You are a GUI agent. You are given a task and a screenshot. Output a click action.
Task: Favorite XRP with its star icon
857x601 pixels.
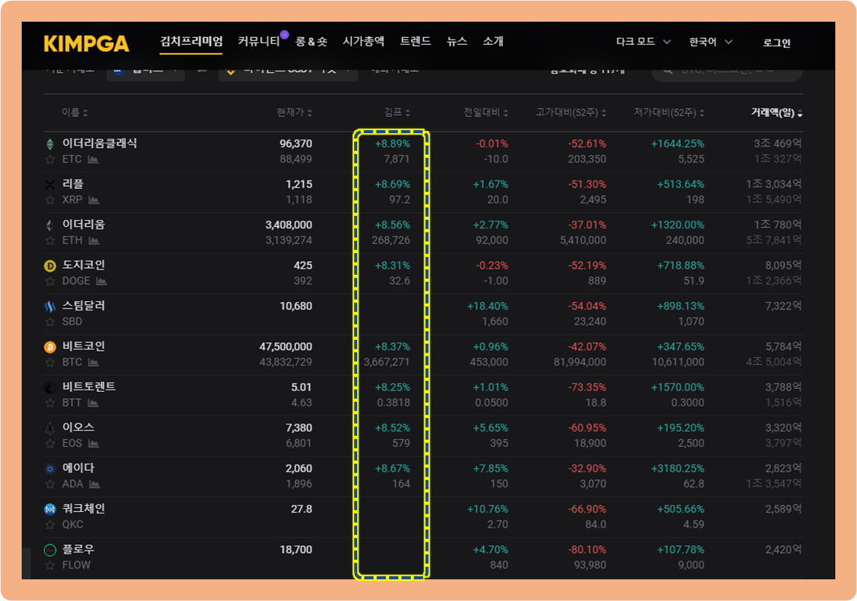[x=50, y=200]
